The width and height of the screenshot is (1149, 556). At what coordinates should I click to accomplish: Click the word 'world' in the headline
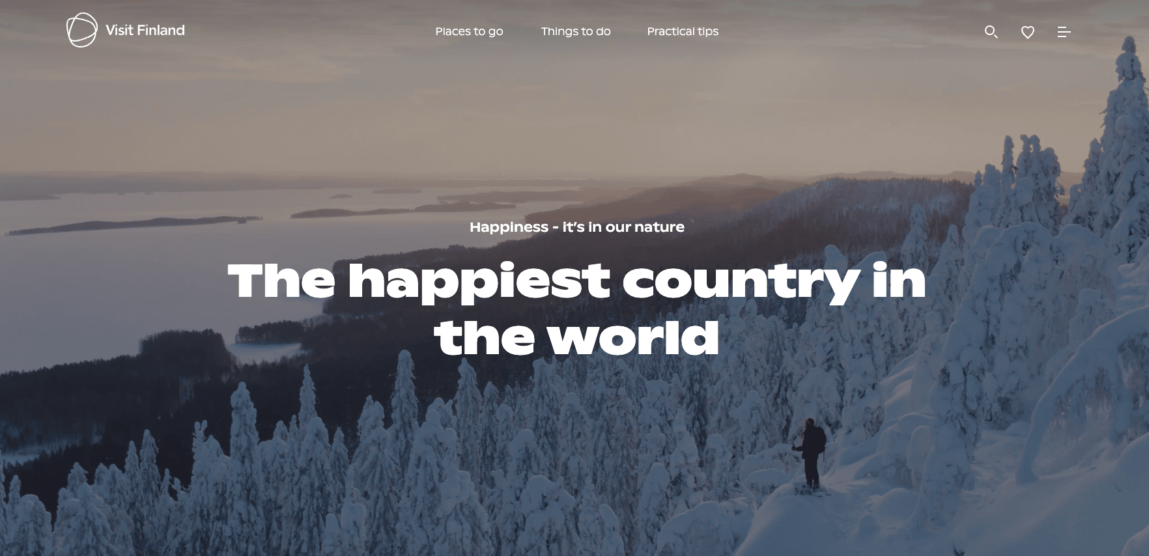pyautogui.click(x=632, y=337)
